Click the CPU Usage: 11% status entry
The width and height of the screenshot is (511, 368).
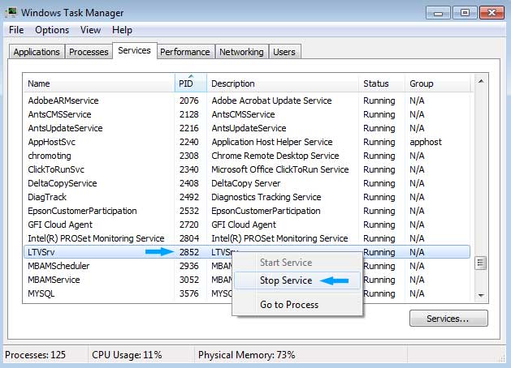pos(127,355)
